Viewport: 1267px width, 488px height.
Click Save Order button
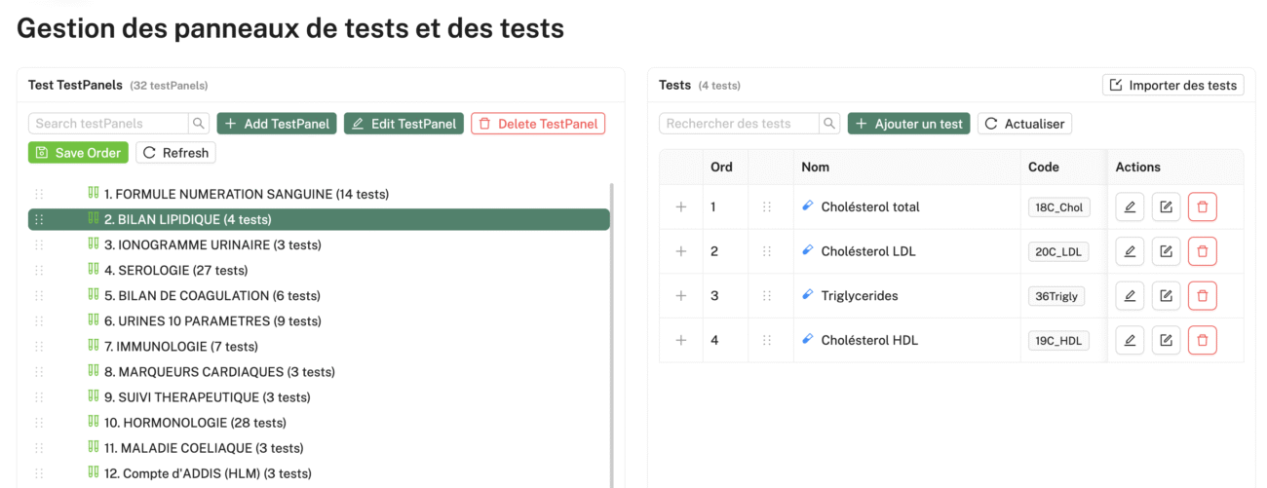point(78,153)
